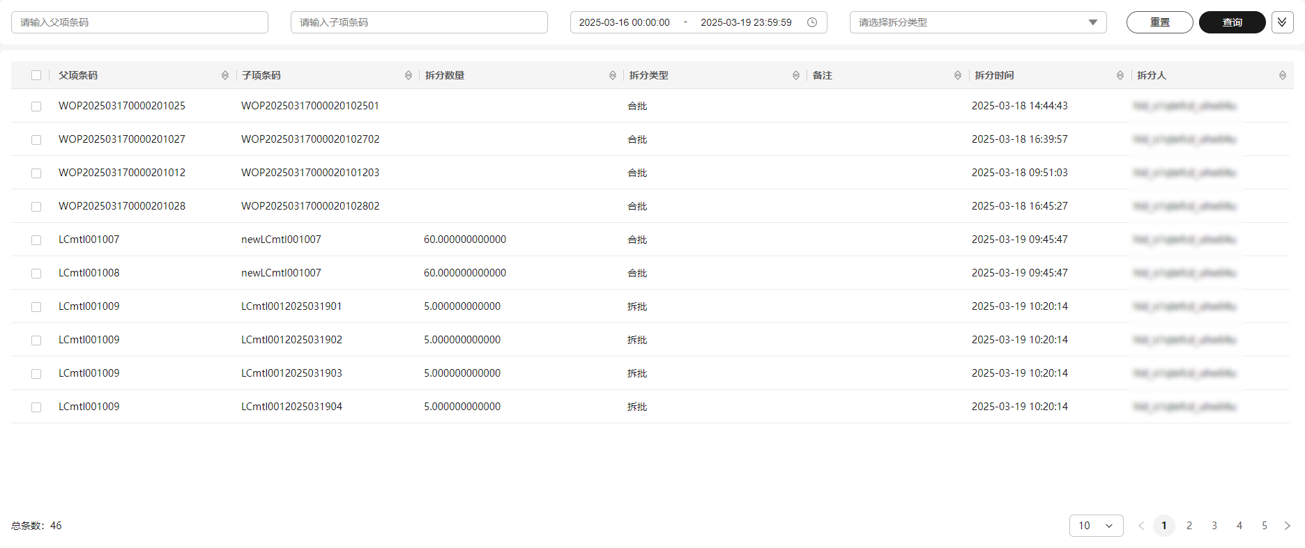Click 5.000000000000 in LCmtl0012025031904 row
This screenshot has width=1305, height=548.
click(x=462, y=407)
